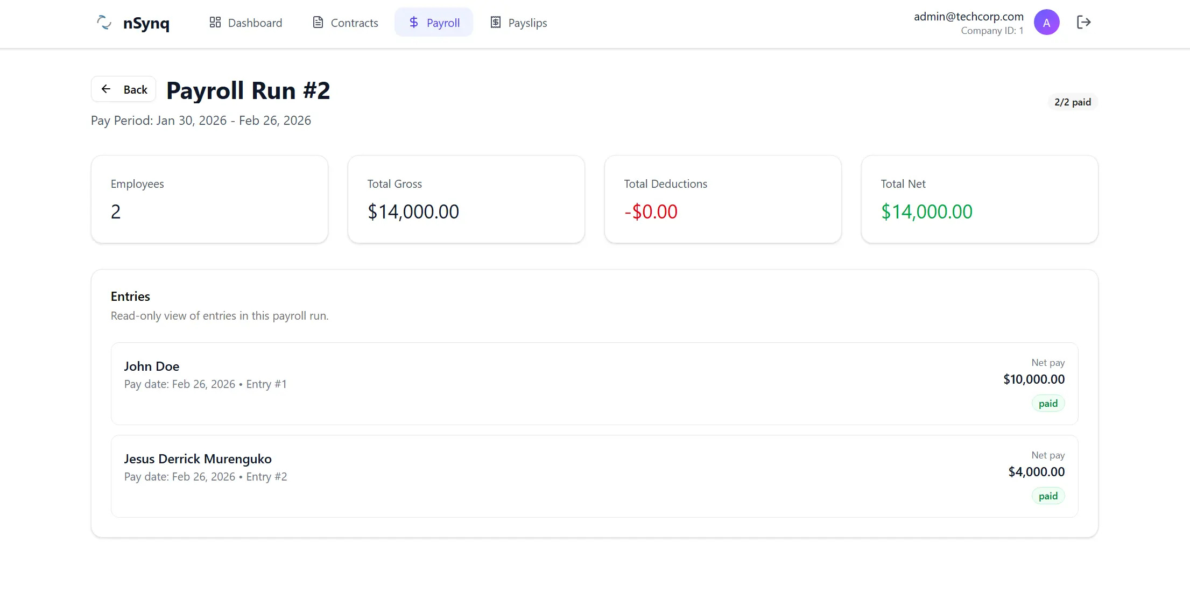1190x614 pixels.
Task: Click the back arrow icon
Action: coord(106,89)
